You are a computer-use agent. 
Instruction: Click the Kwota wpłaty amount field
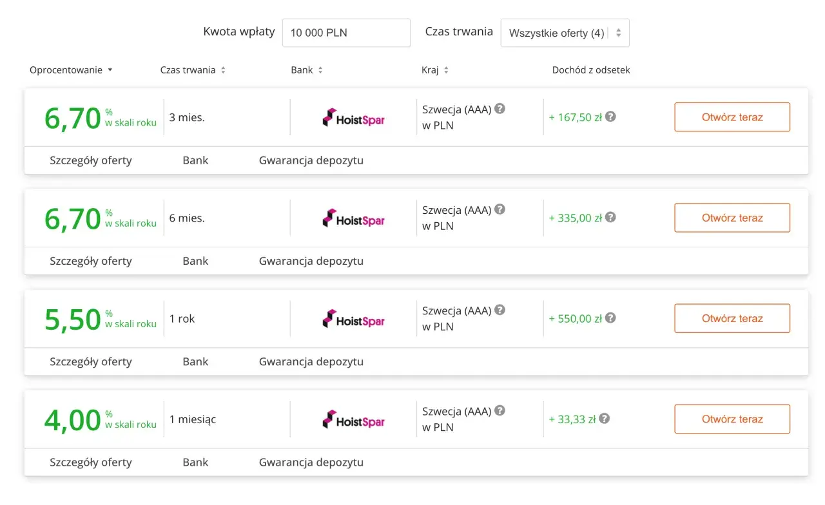[x=346, y=33]
